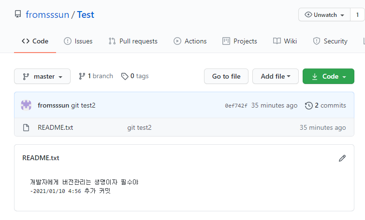This screenshot has width=365, height=220.
Task: Expand the Add file dropdown
Action: (x=276, y=76)
